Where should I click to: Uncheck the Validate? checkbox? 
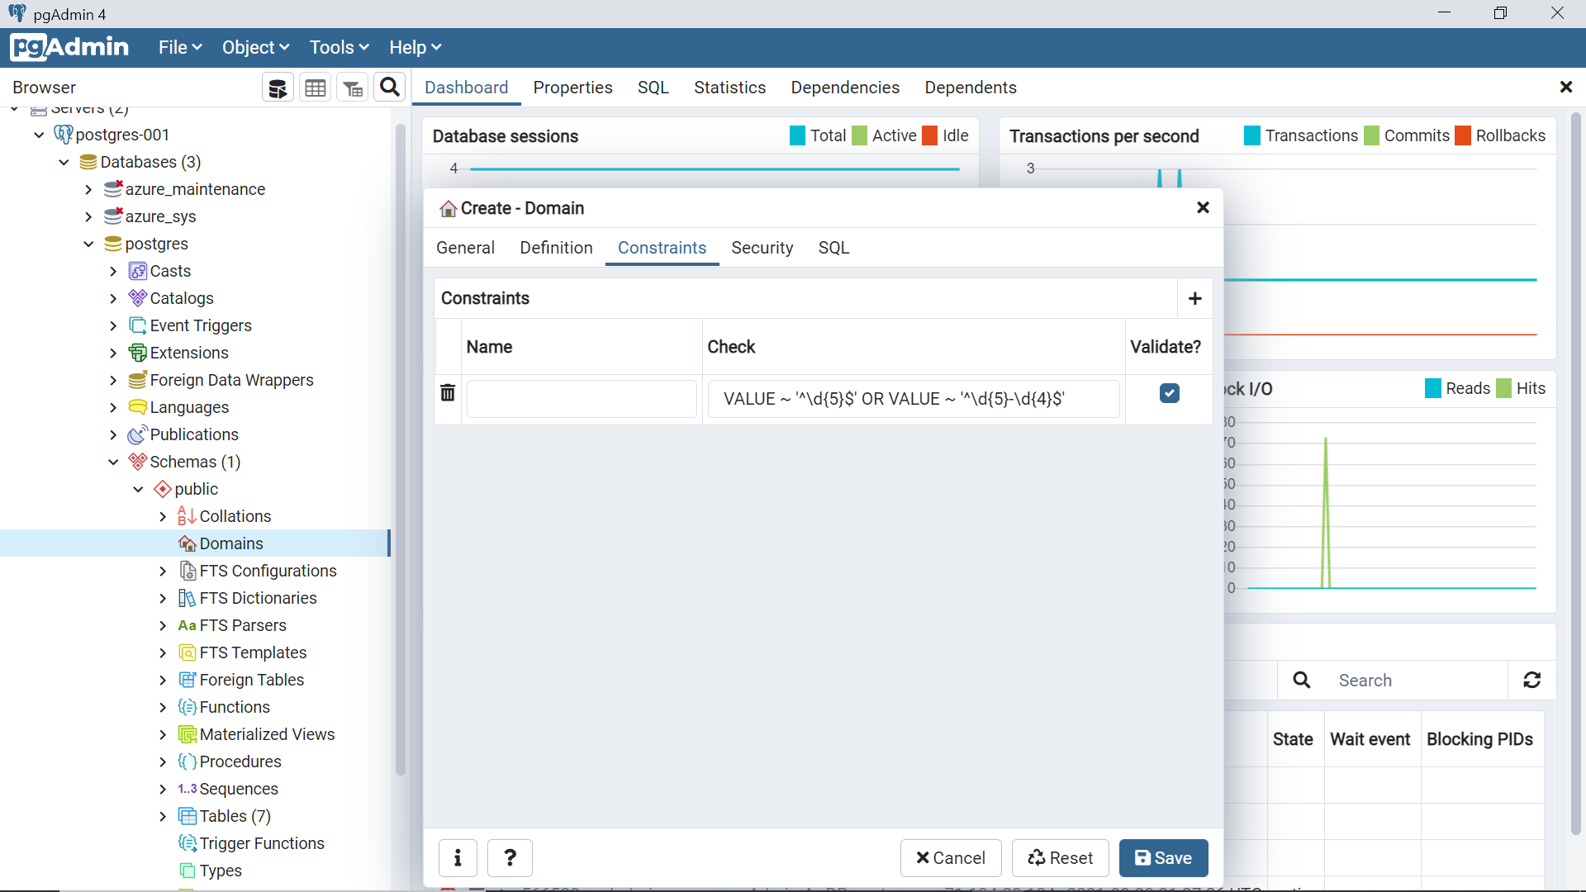click(x=1169, y=393)
